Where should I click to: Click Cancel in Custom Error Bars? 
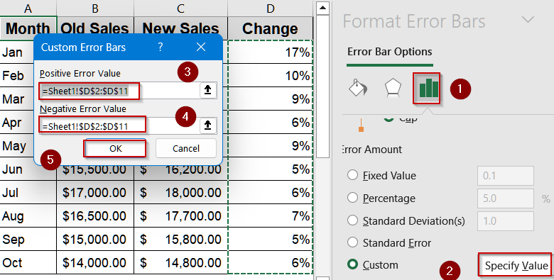pos(186,148)
